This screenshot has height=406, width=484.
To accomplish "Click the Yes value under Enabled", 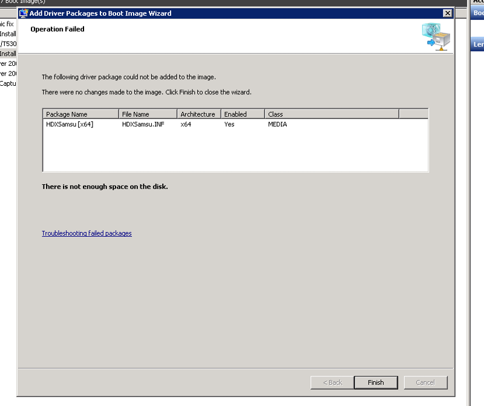I will tap(229, 124).
